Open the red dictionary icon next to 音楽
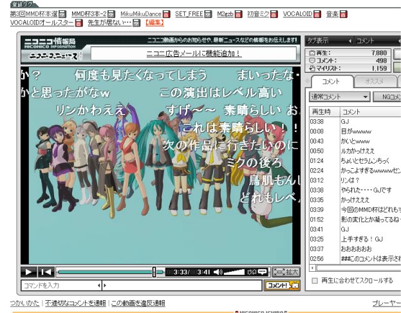The height and width of the screenshot is (313, 401). (x=344, y=14)
